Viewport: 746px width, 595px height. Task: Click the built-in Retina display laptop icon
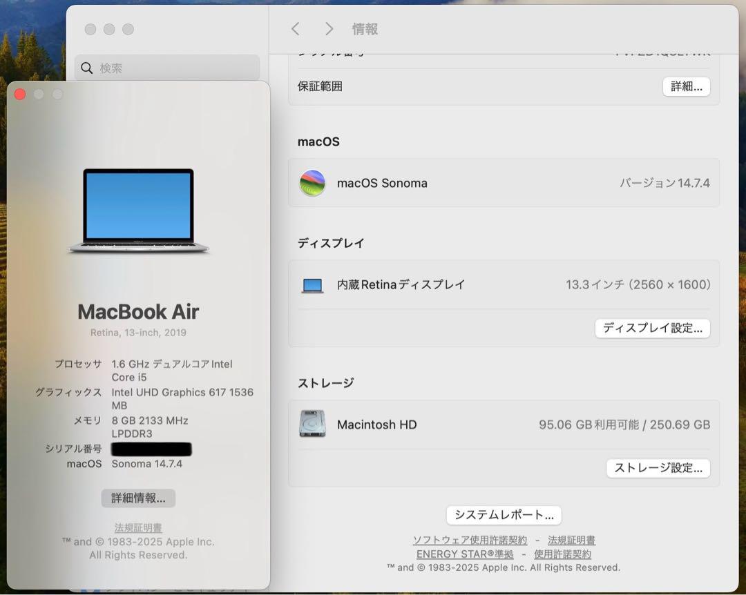(313, 285)
